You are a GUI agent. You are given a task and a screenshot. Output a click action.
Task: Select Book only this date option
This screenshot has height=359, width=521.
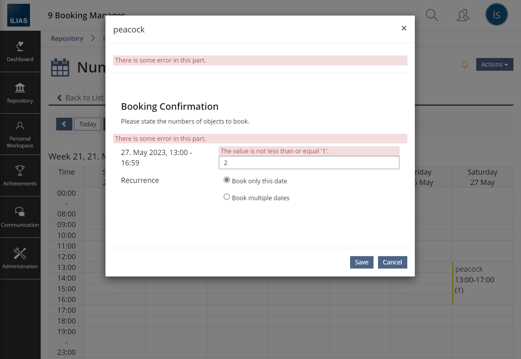(227, 180)
